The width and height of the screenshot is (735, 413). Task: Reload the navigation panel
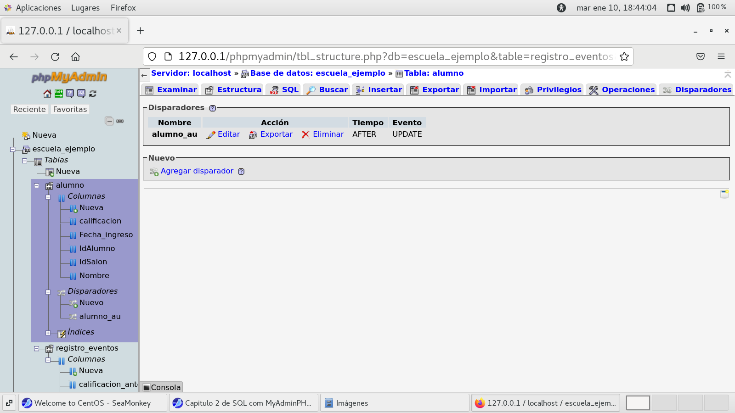[93, 94]
